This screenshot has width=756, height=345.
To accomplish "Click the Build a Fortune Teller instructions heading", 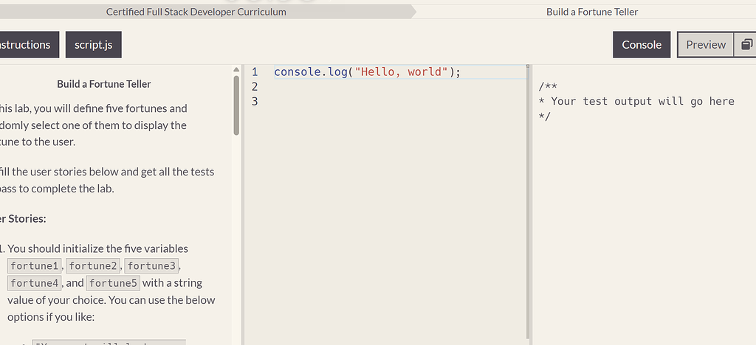I will pos(104,84).
